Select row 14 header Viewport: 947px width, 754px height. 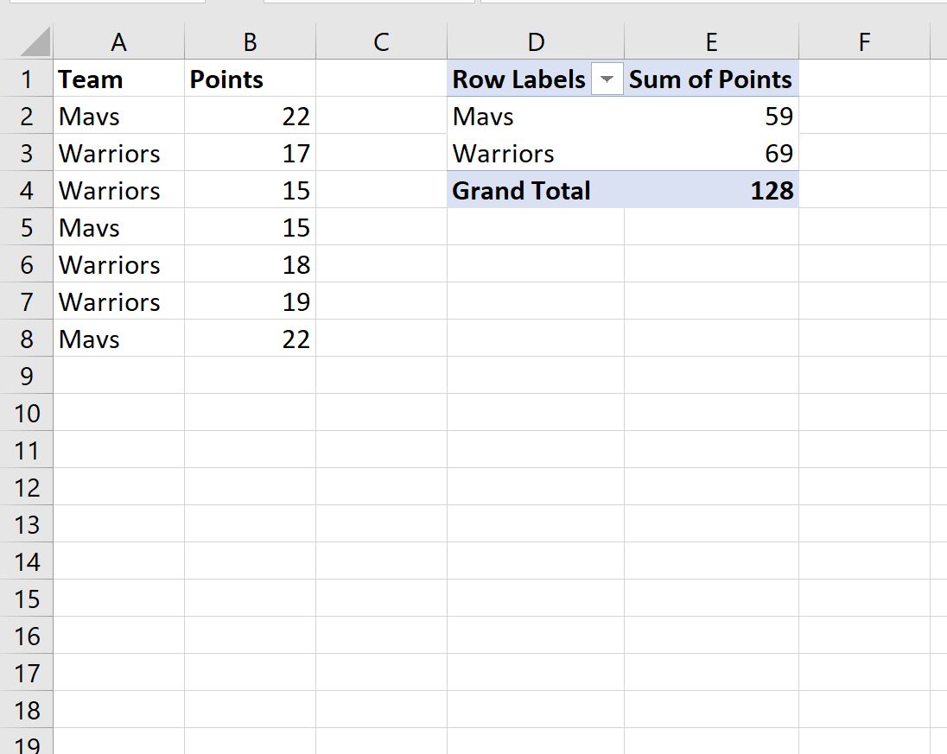pos(27,561)
